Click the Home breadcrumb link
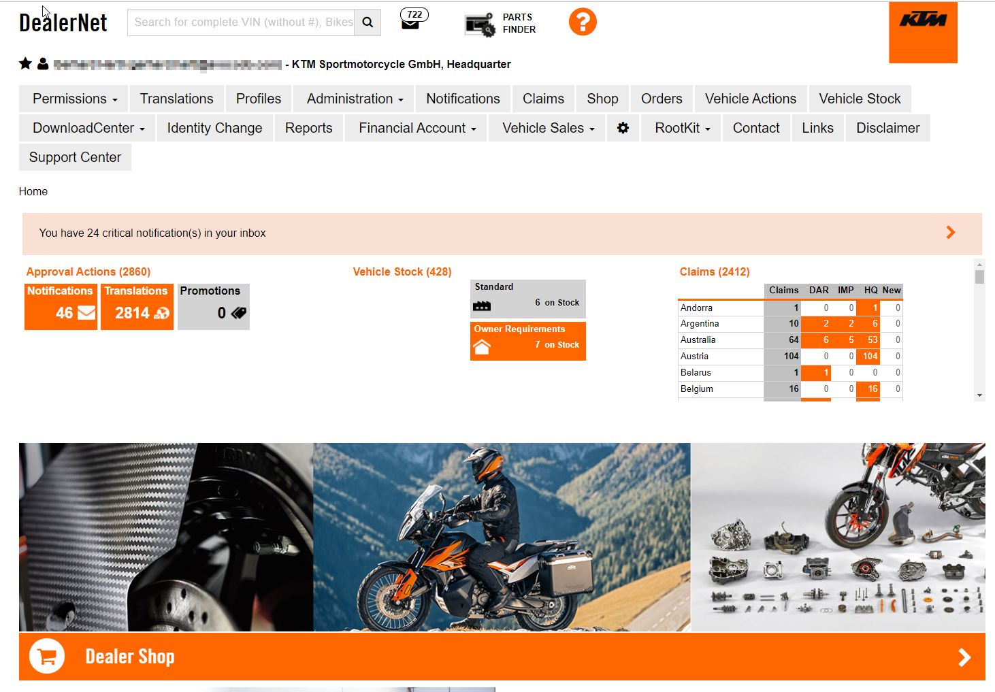 pyautogui.click(x=33, y=191)
